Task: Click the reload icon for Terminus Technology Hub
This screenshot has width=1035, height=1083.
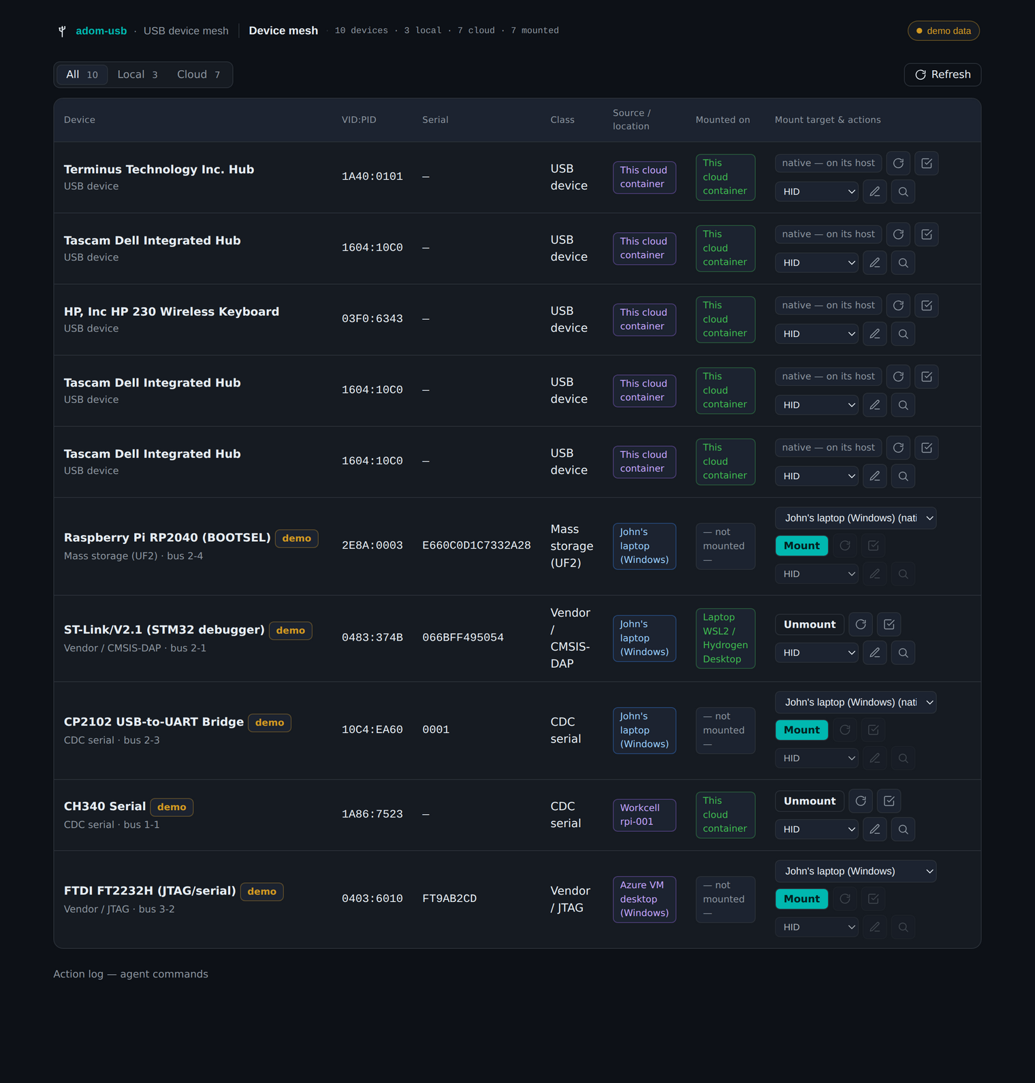Action: point(898,163)
